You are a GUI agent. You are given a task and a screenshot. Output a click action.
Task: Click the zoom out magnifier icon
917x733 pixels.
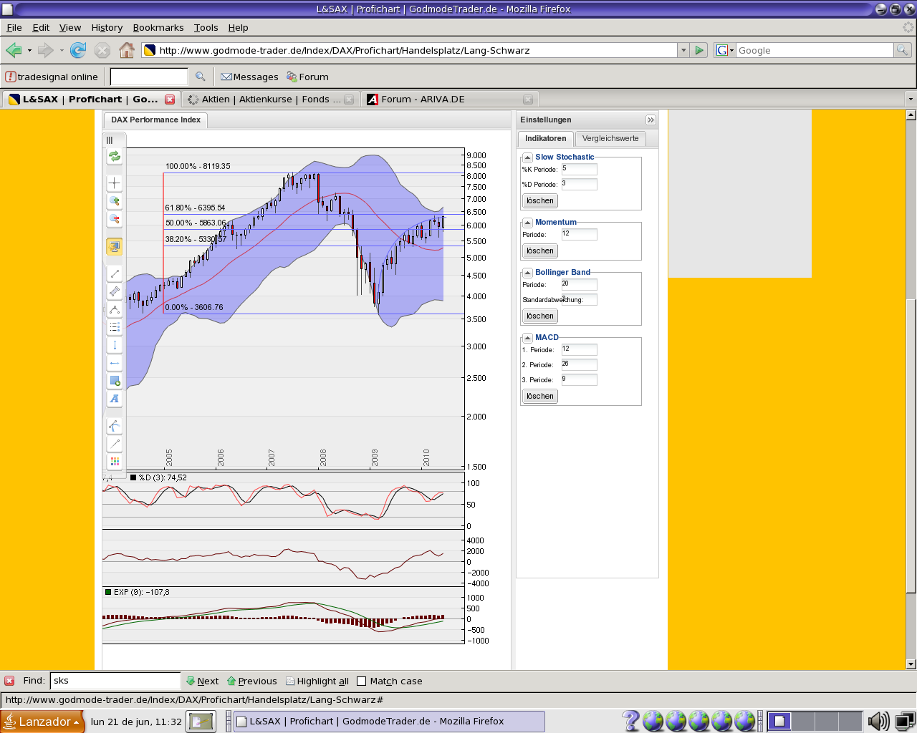[114, 219]
